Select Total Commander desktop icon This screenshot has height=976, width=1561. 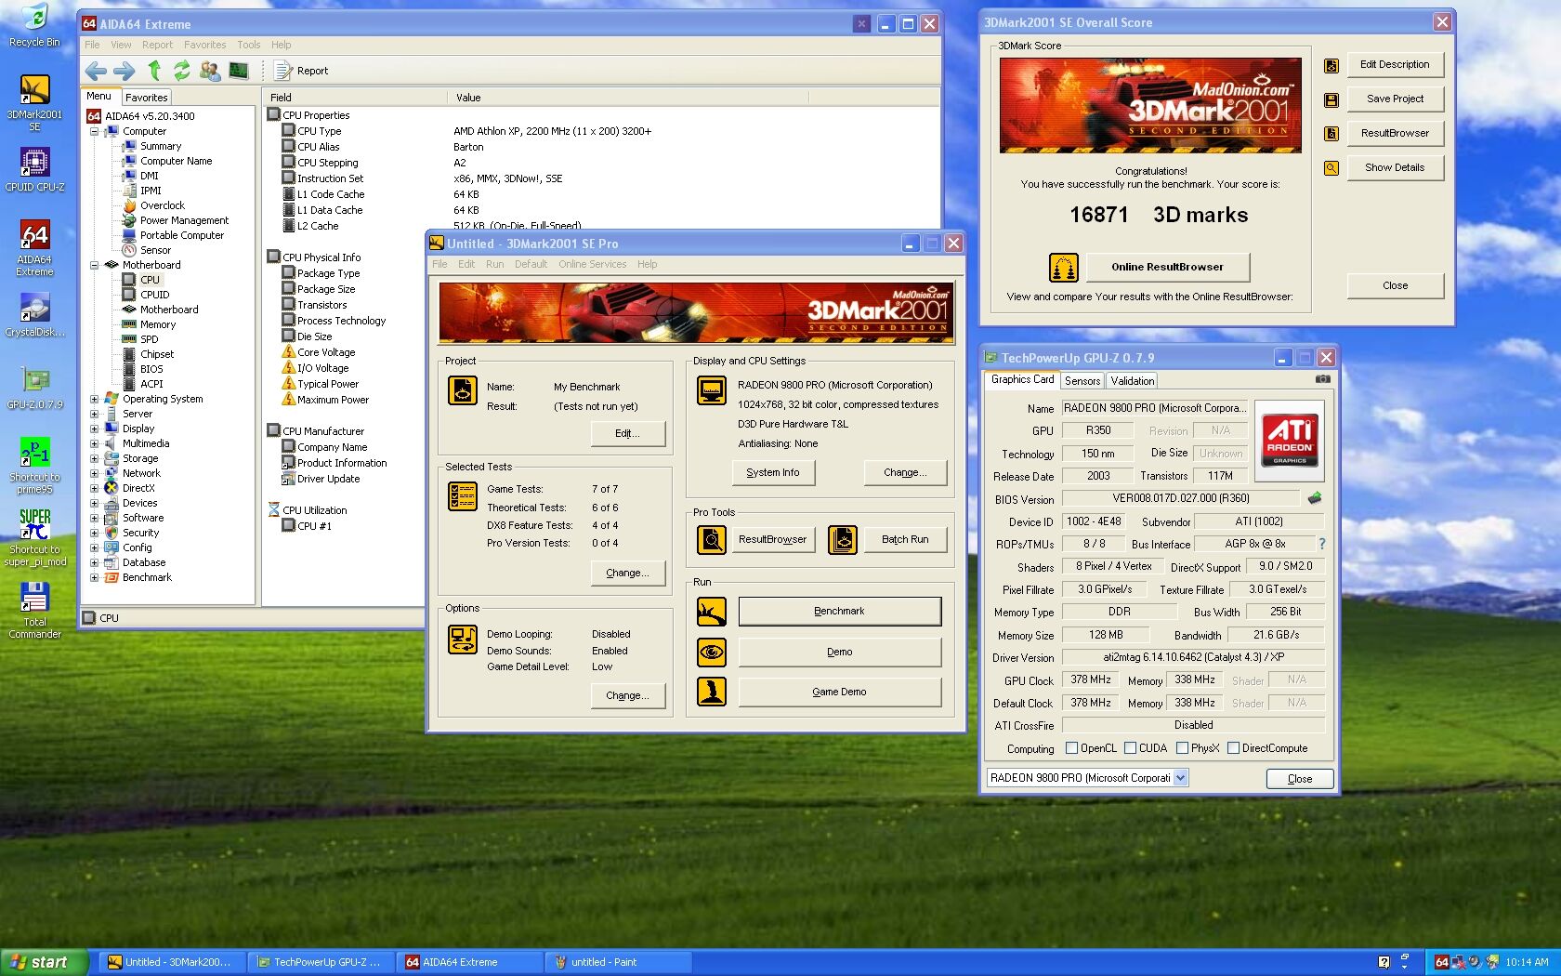point(34,610)
